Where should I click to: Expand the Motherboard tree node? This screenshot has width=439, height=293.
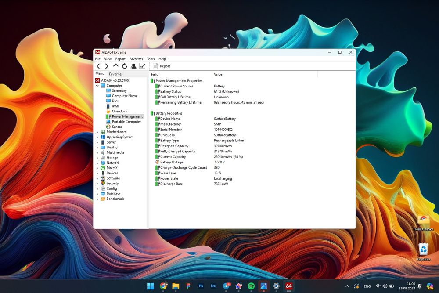(x=97, y=132)
